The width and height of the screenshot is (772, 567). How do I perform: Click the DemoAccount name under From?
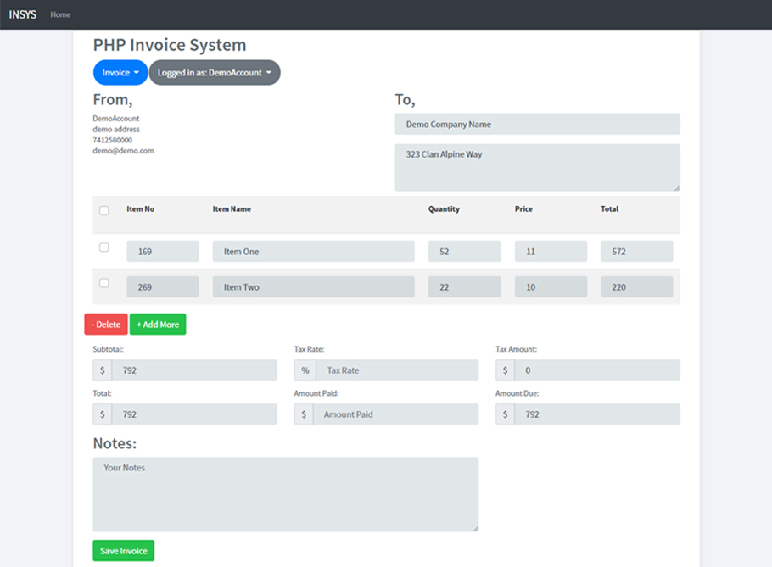click(115, 118)
